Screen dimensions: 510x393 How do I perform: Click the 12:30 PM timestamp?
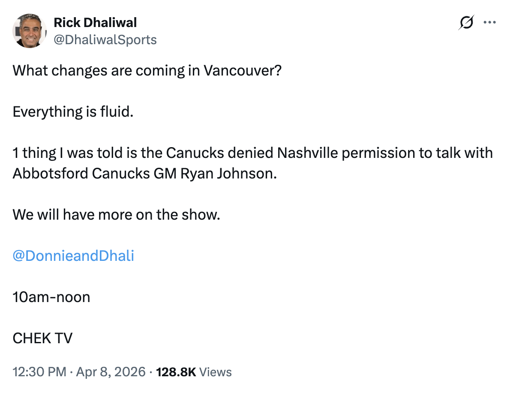(x=39, y=372)
